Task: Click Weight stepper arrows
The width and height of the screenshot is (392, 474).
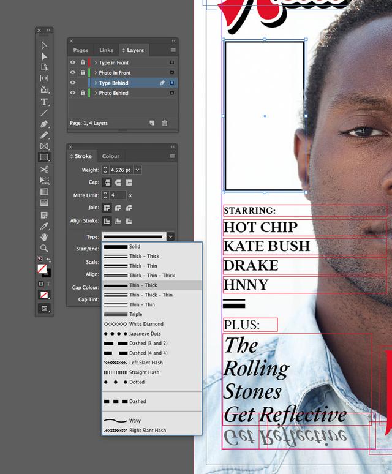Action: pyautogui.click(x=105, y=170)
